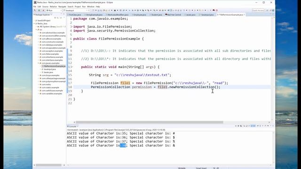Select com.accessmodifiers.example package
The image size is (301, 169).
(53, 36)
